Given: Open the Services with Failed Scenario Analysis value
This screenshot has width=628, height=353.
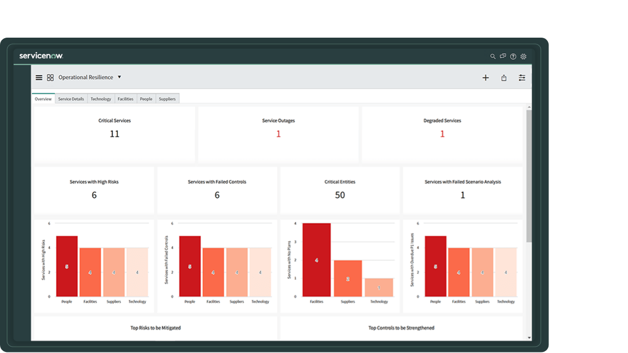Looking at the screenshot, I should tap(463, 195).
